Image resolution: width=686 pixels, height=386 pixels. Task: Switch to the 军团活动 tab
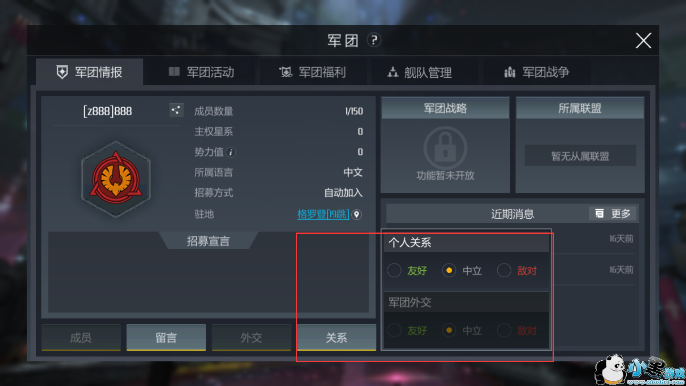tap(201, 72)
